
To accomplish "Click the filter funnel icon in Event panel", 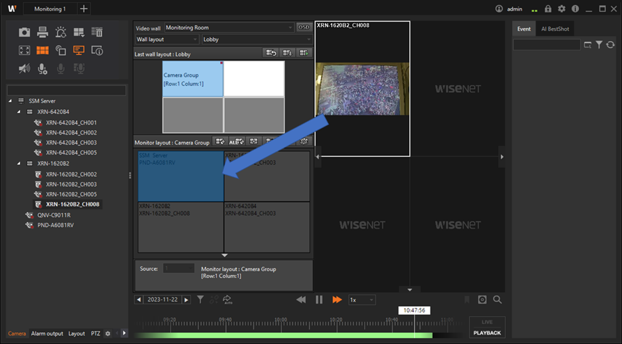I will point(599,45).
